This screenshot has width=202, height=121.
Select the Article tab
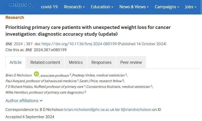pyautogui.click(x=16, y=62)
